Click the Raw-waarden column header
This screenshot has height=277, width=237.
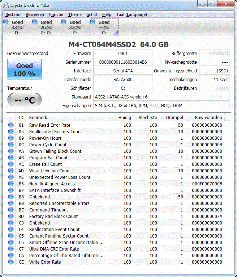pyautogui.click(x=205, y=117)
